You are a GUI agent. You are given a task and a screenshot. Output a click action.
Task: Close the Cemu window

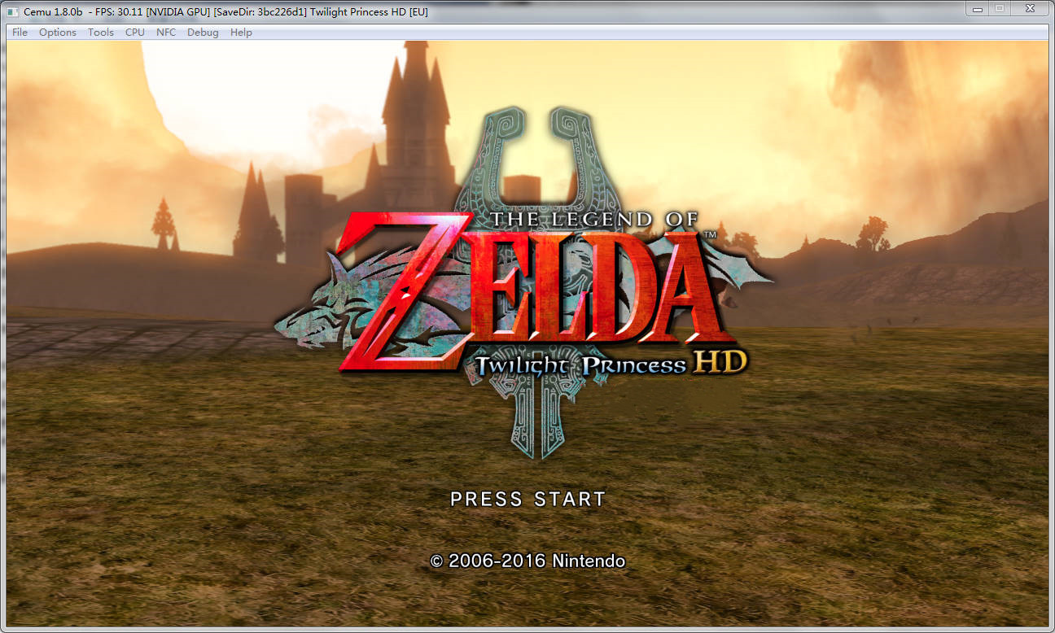(1030, 9)
